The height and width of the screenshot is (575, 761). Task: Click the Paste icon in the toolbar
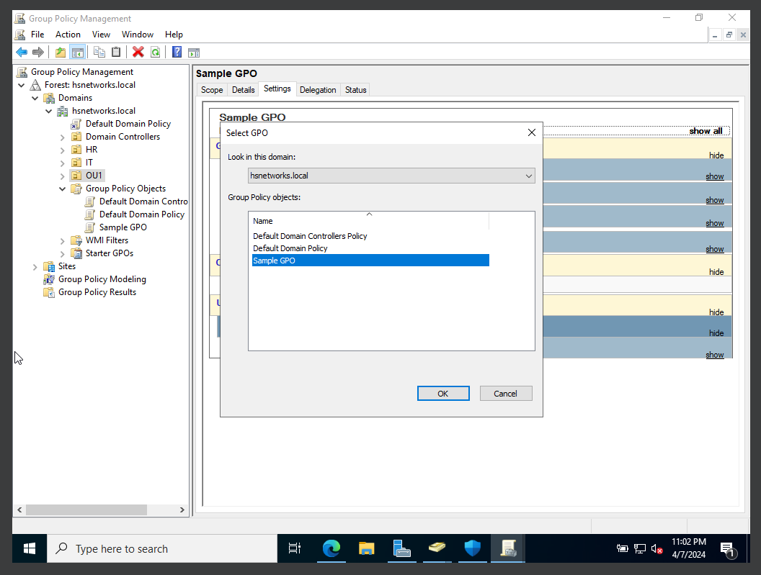point(116,51)
